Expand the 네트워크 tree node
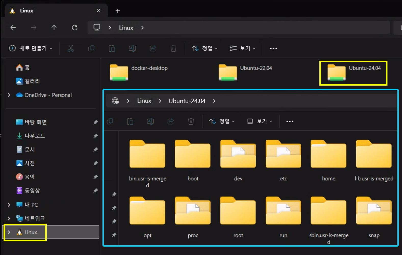This screenshot has width=402, height=255. click(x=9, y=218)
